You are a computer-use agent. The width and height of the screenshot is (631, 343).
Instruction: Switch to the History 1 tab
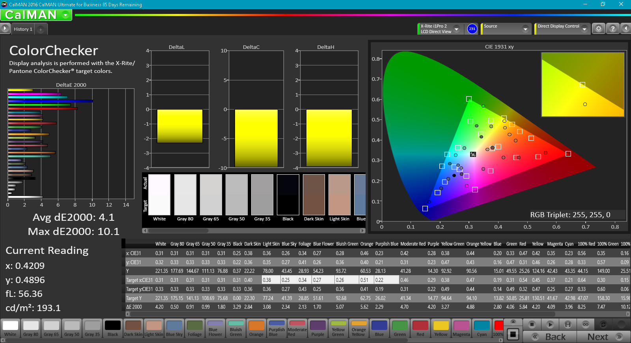point(23,29)
